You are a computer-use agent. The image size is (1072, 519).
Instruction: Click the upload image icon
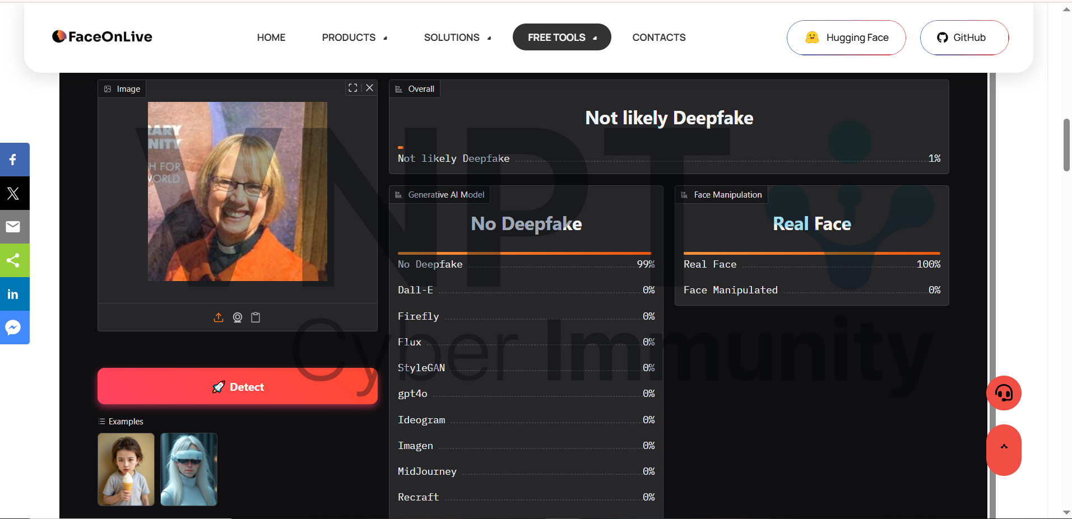point(219,317)
